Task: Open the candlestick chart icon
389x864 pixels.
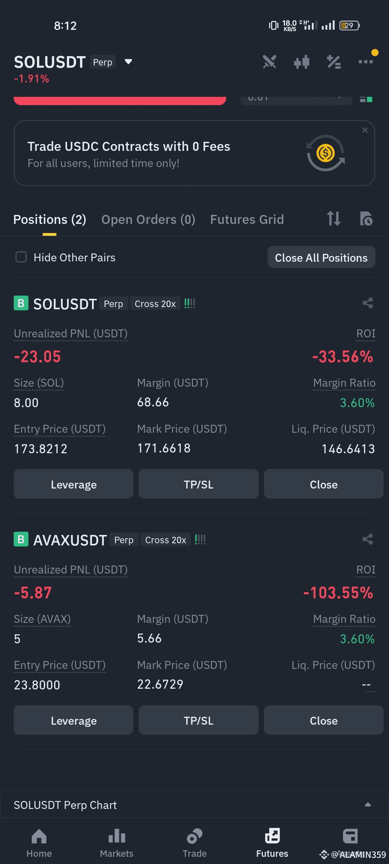Action: [x=301, y=62]
